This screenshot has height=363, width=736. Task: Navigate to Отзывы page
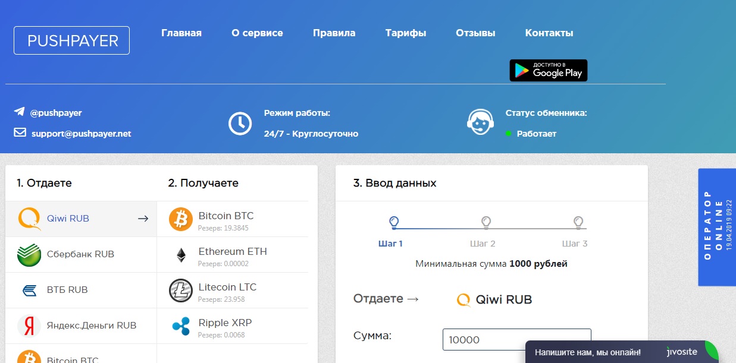point(475,33)
